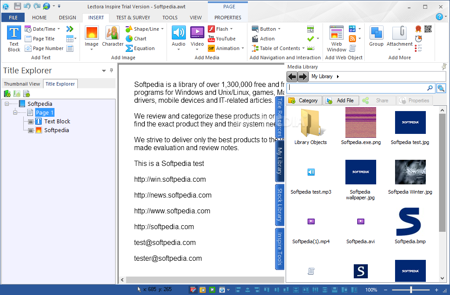Click the Category button
The image size is (450, 295).
(304, 101)
